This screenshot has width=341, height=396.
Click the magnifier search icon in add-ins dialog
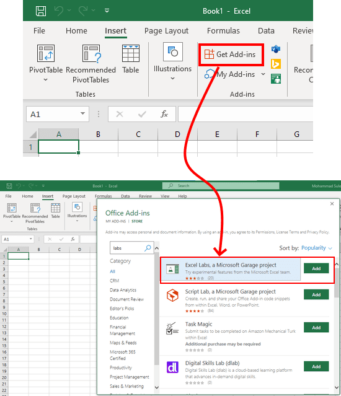(148, 248)
